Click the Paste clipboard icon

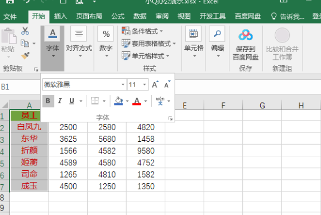click(9, 36)
